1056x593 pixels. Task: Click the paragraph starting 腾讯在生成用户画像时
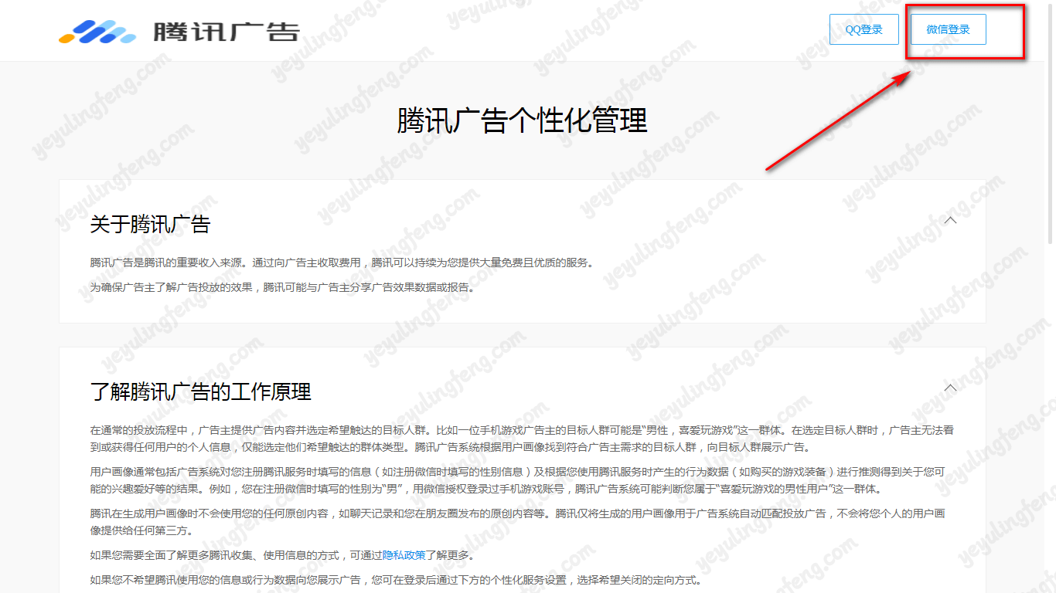[x=517, y=522]
